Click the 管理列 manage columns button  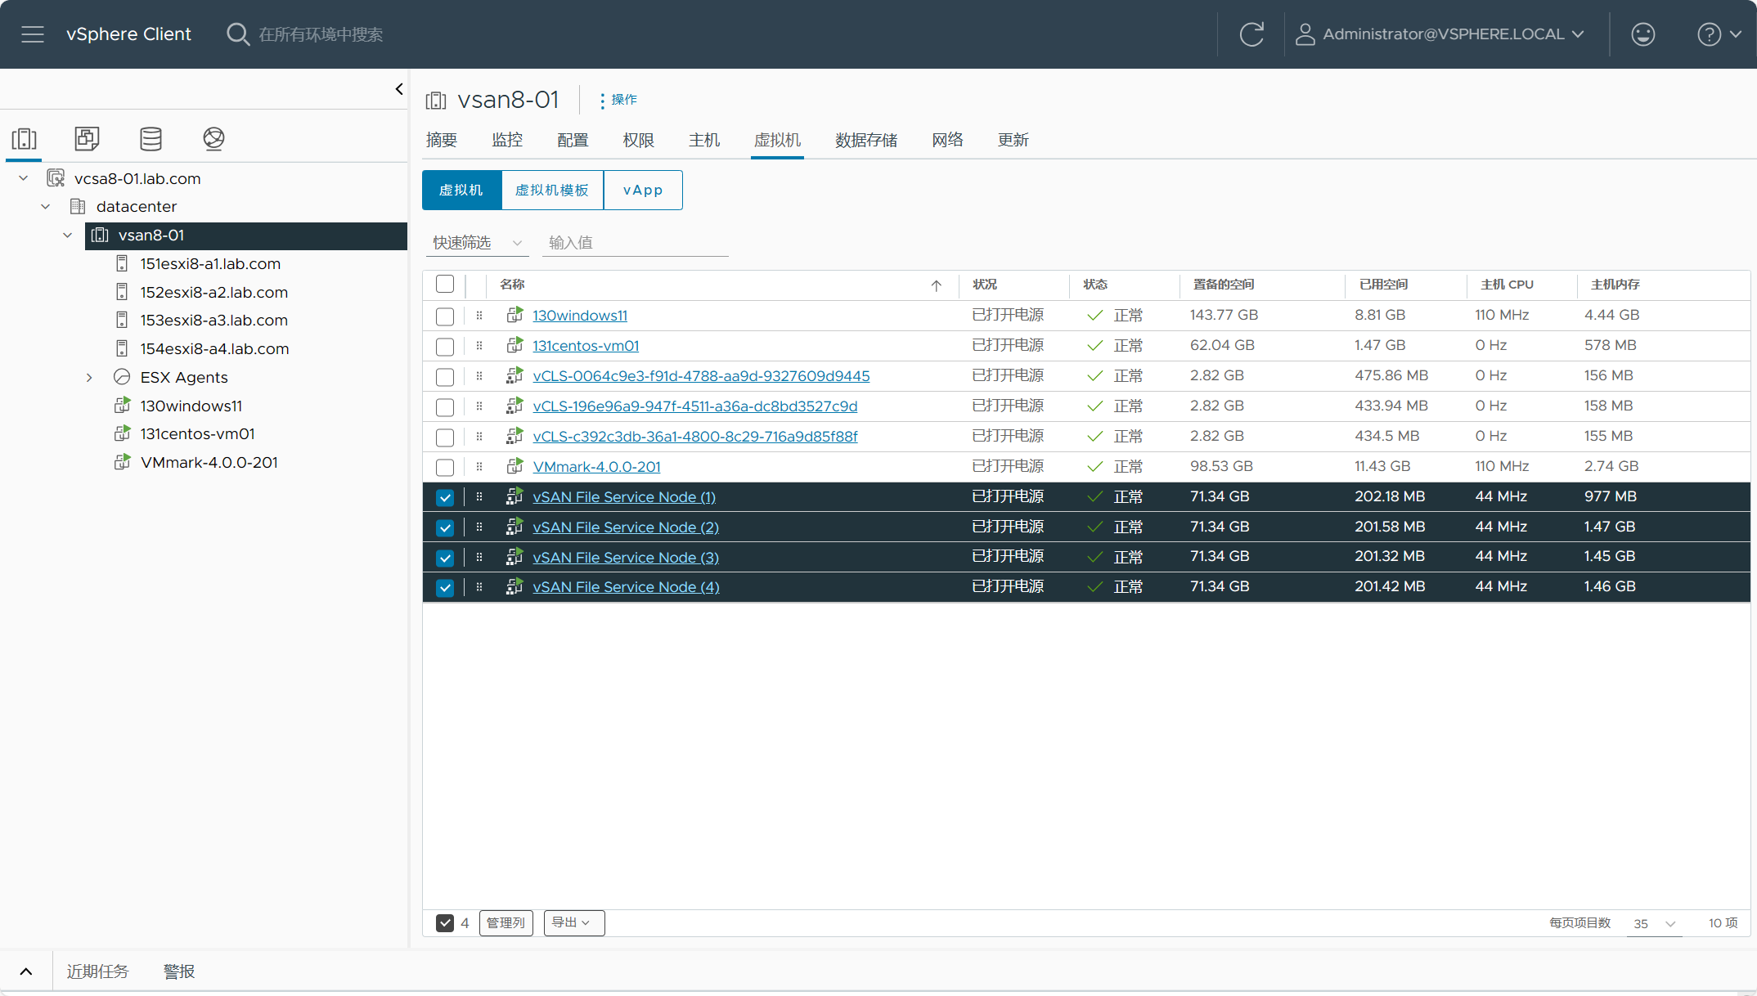pyautogui.click(x=506, y=922)
